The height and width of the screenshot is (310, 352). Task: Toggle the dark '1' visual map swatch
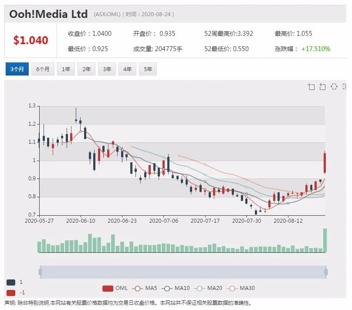pos(11,282)
